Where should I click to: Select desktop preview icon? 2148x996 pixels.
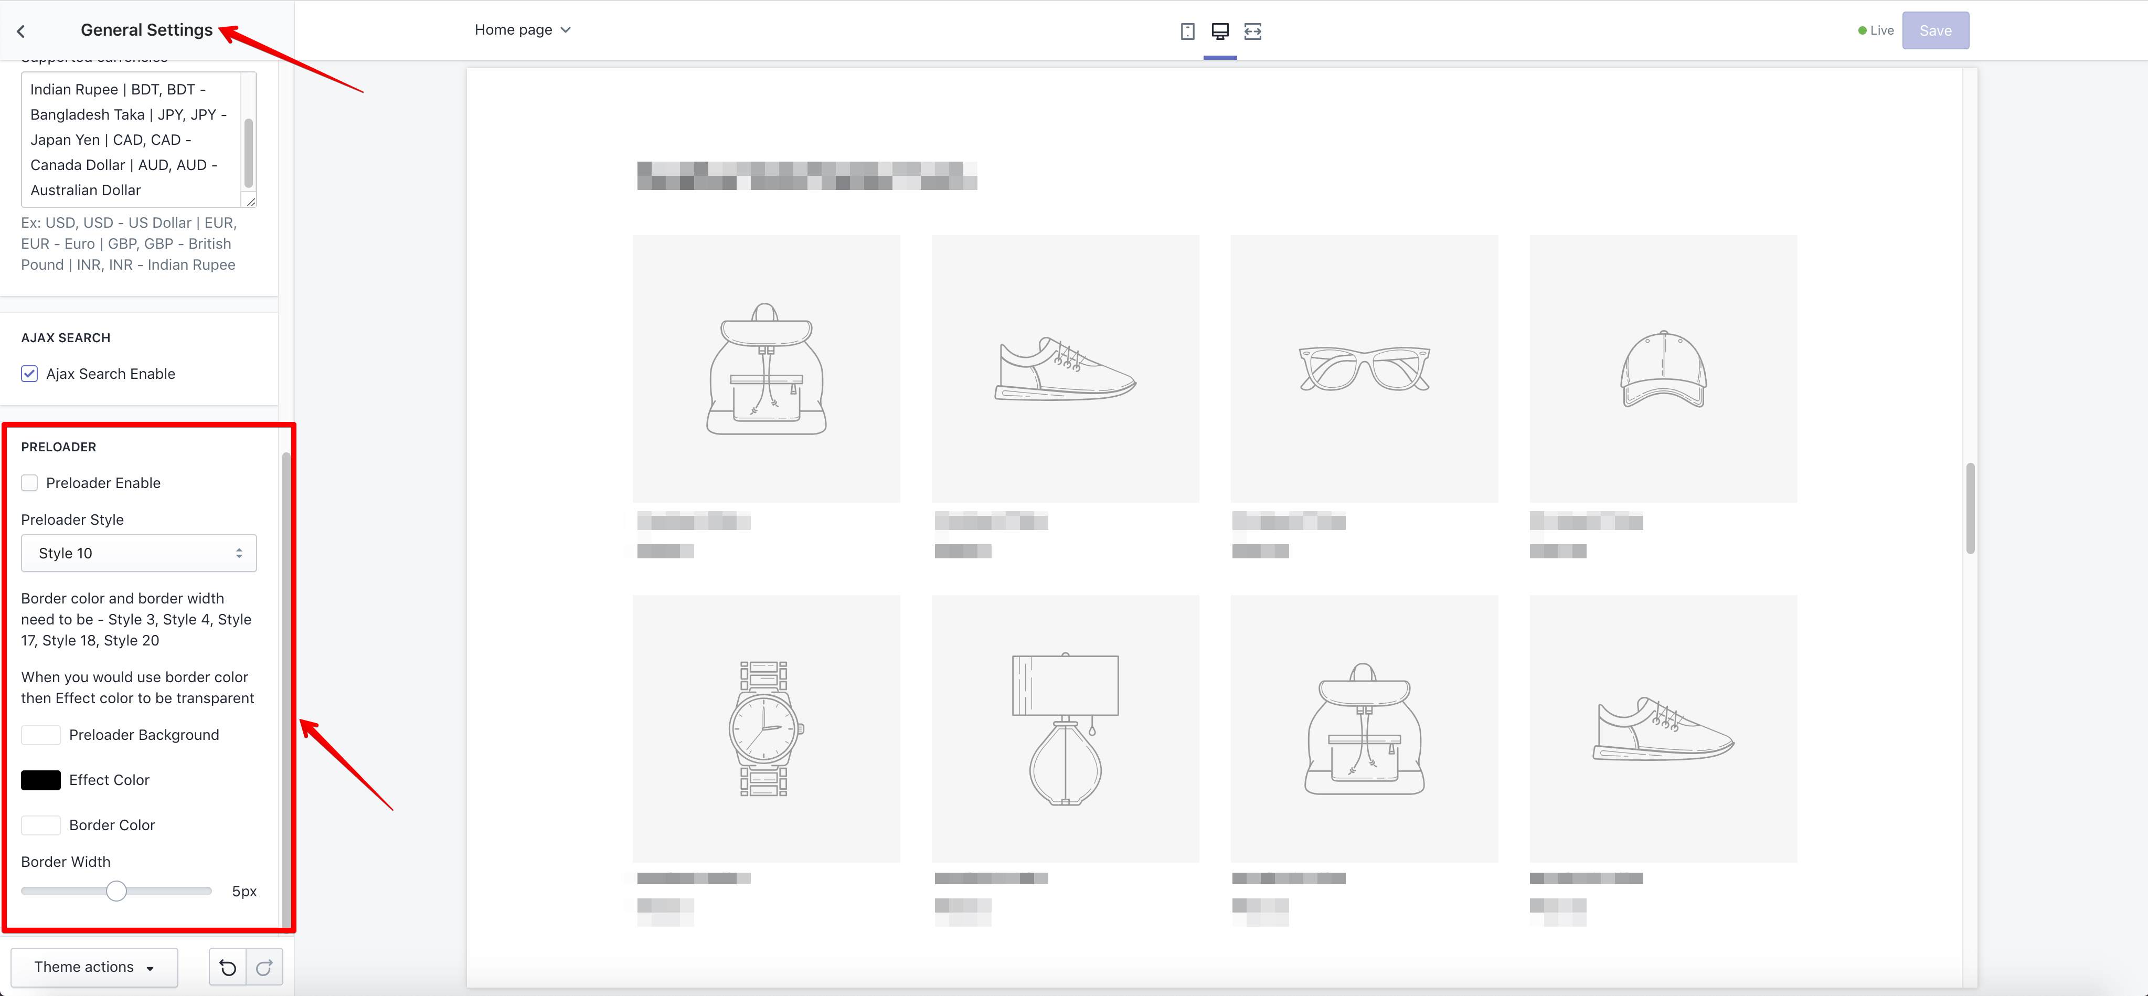point(1220,31)
